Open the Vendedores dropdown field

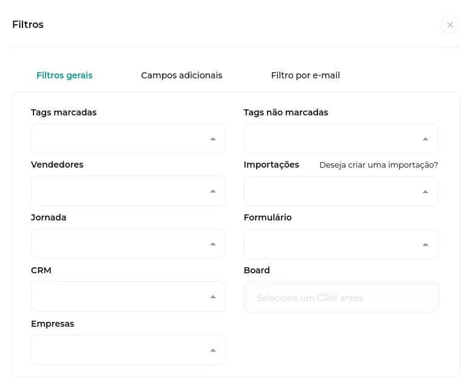point(128,191)
